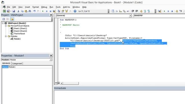Image resolution: width=185 pixels, height=104 pixels.
Task: Click inside the Immediate window input area
Action: [x=119, y=97]
